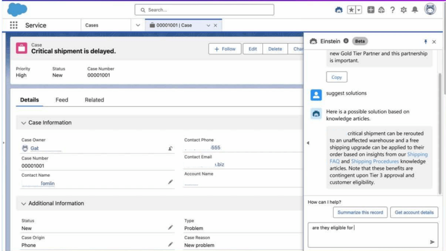Copy the Einstein response text
446x251 pixels.
pyautogui.click(x=337, y=77)
